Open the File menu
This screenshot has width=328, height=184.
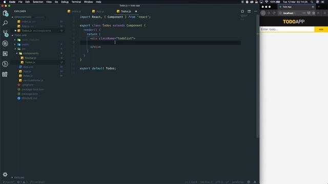pos(20,2)
